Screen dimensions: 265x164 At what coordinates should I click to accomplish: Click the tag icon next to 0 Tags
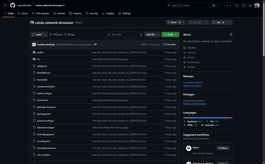(65, 35)
